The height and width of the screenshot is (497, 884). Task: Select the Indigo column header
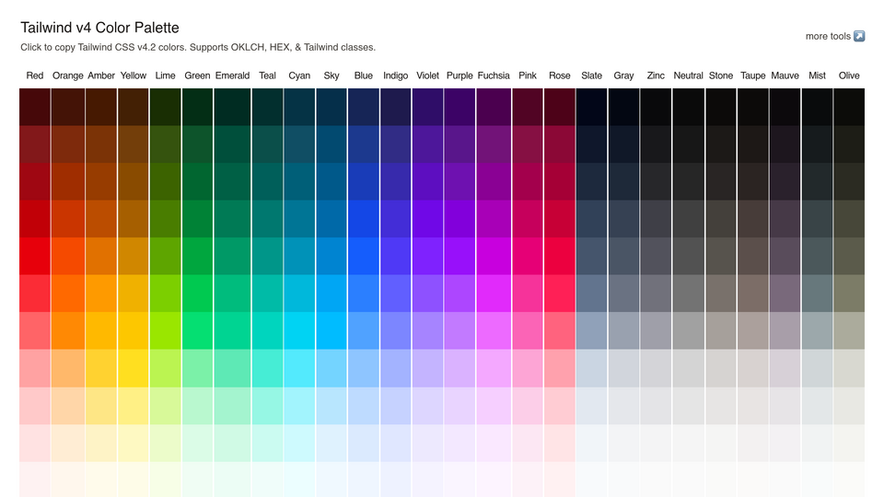point(396,75)
